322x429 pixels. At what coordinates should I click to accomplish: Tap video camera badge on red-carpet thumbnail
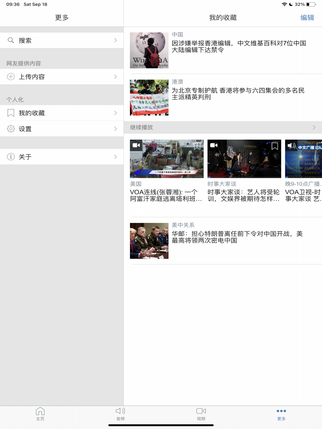tap(214, 145)
